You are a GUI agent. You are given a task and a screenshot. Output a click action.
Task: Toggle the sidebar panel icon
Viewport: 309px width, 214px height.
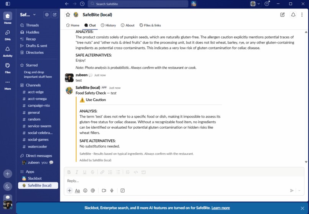8,4
